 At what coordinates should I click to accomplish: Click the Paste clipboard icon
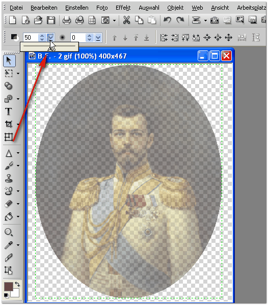[x=152, y=20]
